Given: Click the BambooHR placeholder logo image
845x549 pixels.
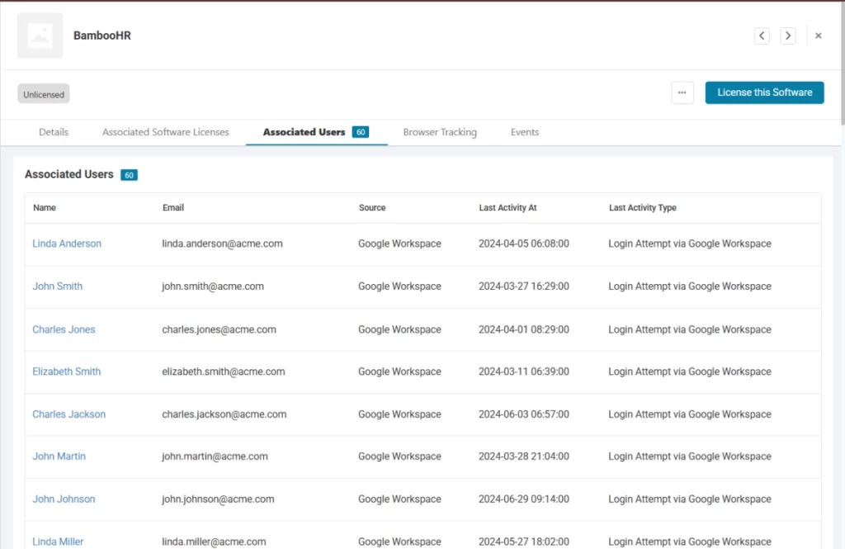Looking at the screenshot, I should pos(40,35).
